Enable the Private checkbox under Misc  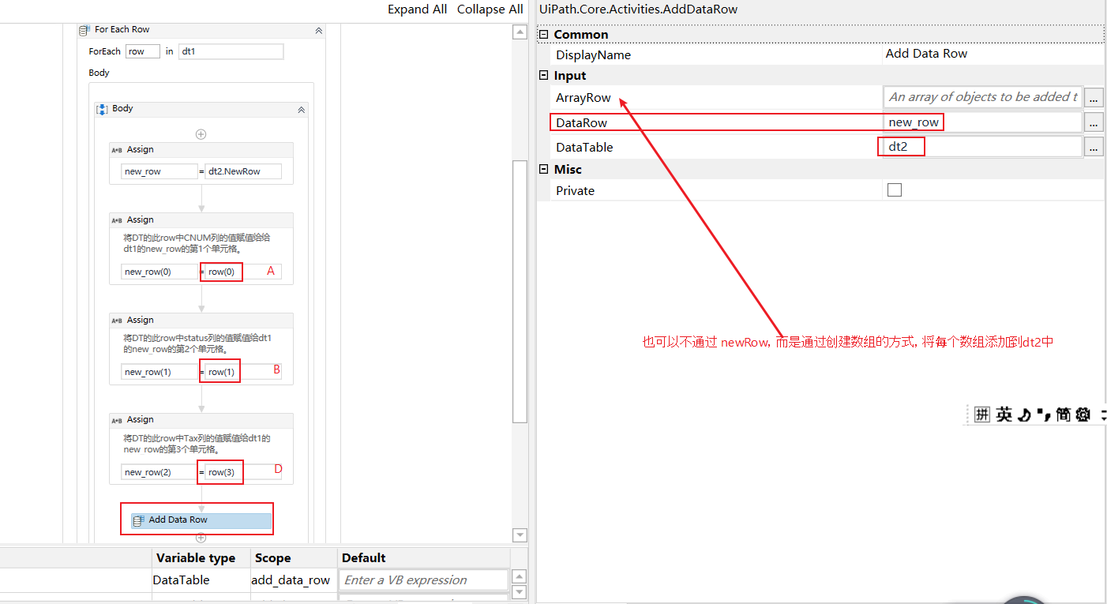[894, 189]
